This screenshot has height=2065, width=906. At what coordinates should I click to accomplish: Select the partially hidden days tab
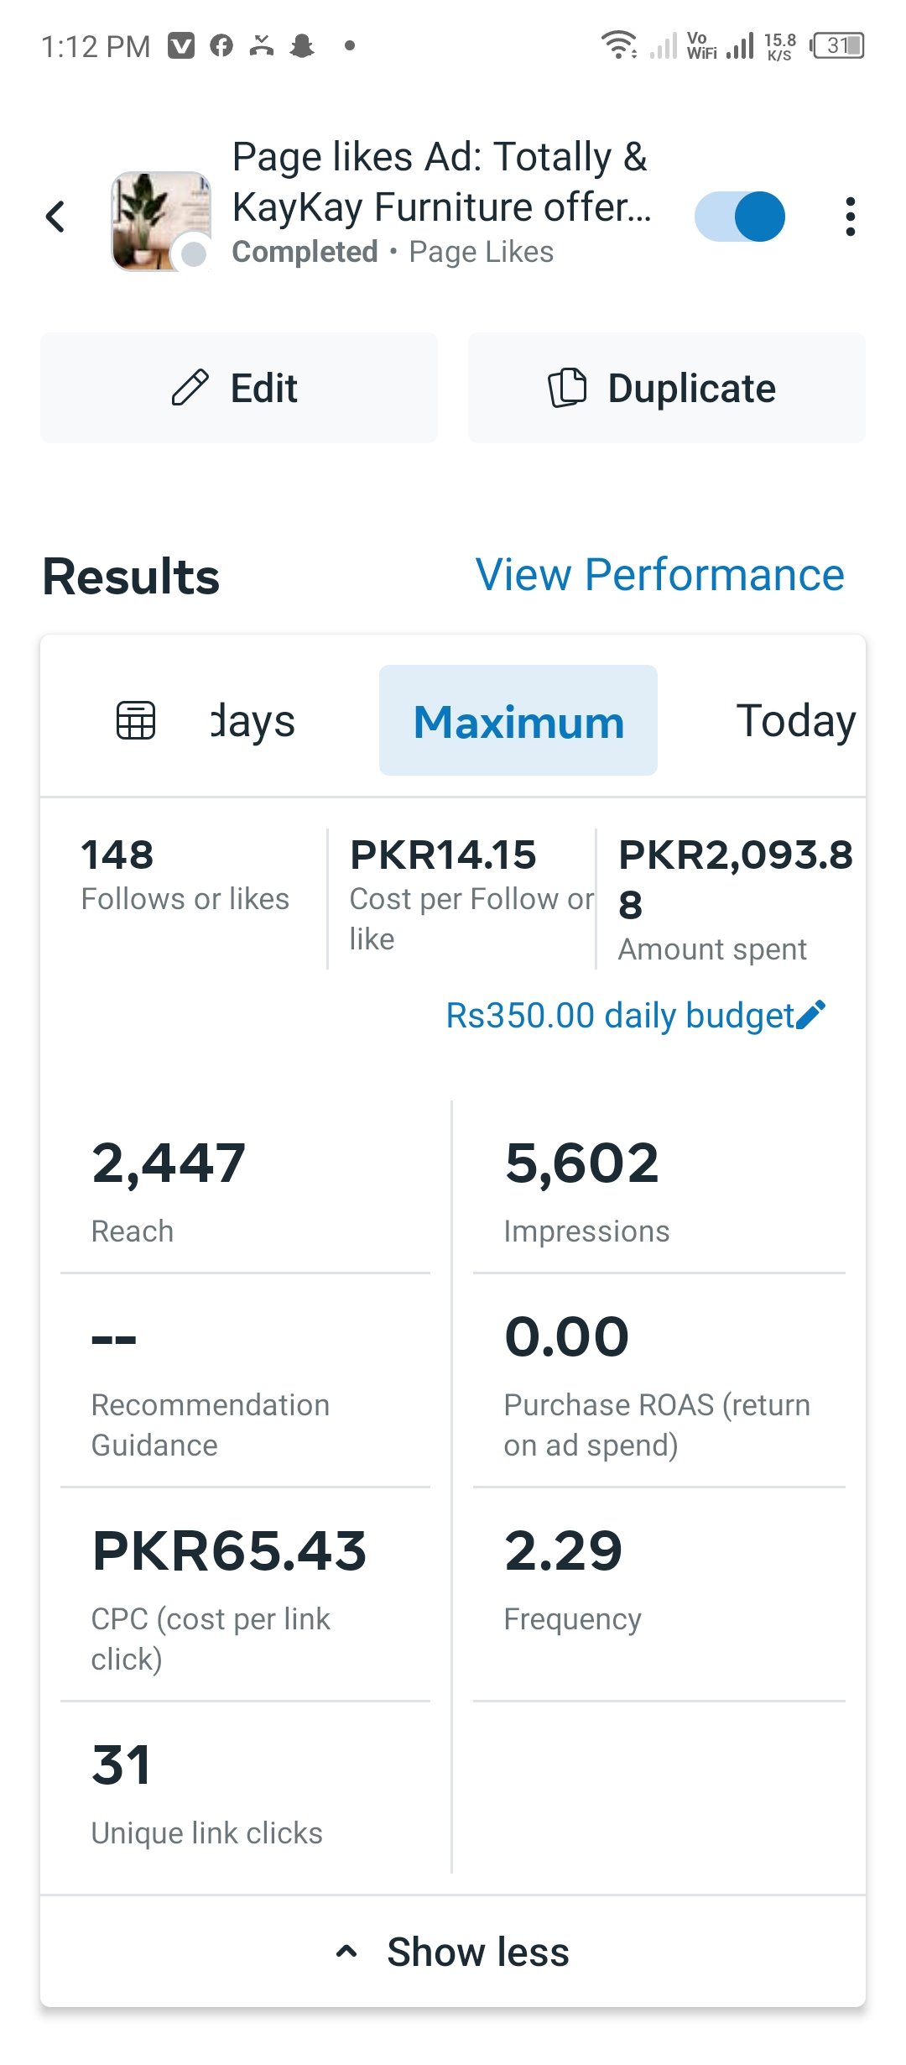(253, 721)
